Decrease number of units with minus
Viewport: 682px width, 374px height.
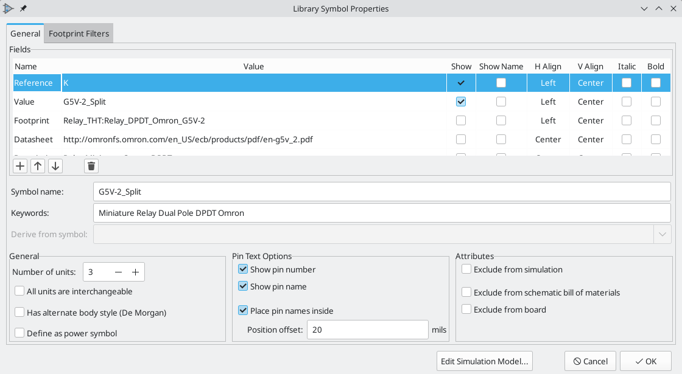click(x=118, y=272)
